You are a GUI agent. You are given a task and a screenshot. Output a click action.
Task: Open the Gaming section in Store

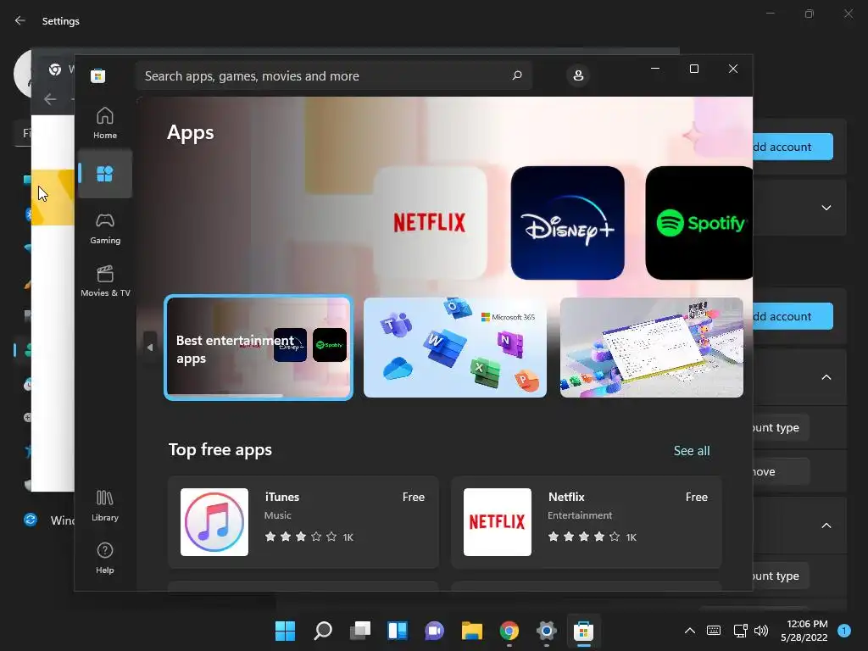pos(104,229)
